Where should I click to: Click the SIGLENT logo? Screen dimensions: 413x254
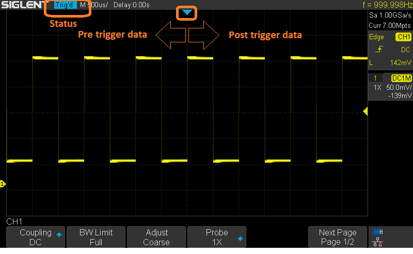22,5
